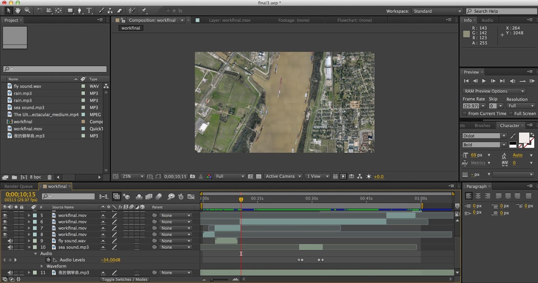The width and height of the screenshot is (538, 283).
Task: Enable the From Current Time checkbox
Action: [465, 114]
